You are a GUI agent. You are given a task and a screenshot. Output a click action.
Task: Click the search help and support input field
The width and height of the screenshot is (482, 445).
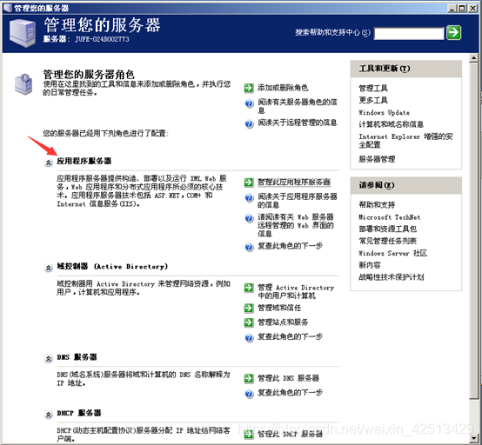[x=409, y=34]
